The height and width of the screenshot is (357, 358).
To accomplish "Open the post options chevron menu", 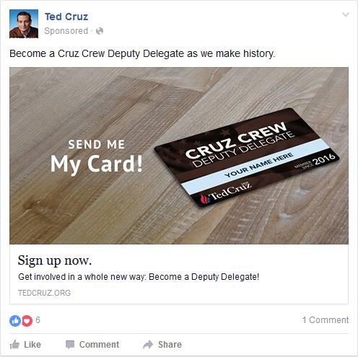I will click(346, 14).
